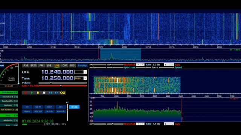Click the vertical RF slider

[x=67, y=112]
